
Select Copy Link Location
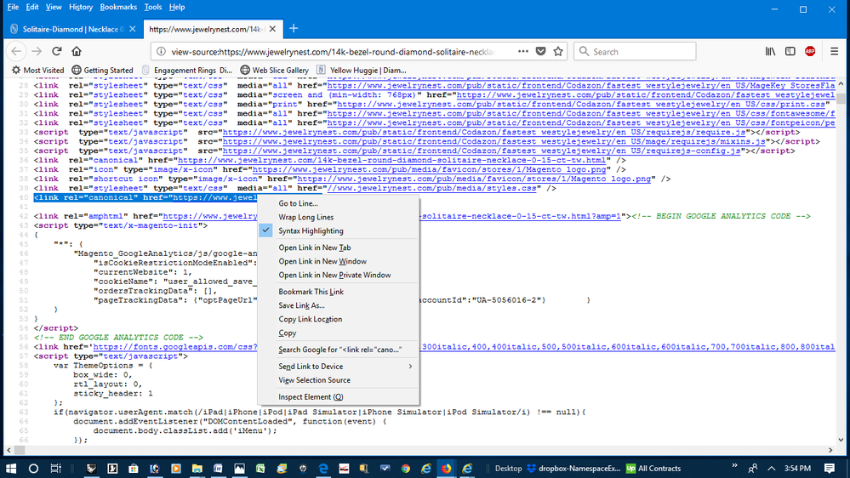pyautogui.click(x=310, y=320)
